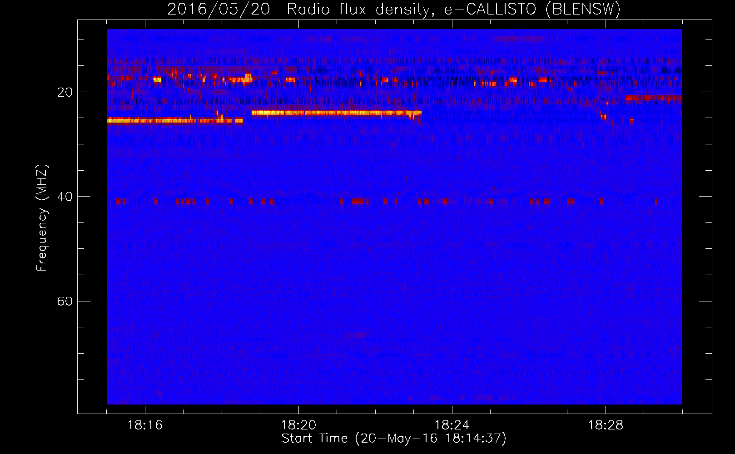The width and height of the screenshot is (735, 454).
Task: Click the "18:16" time tick label
Action: tap(145, 425)
